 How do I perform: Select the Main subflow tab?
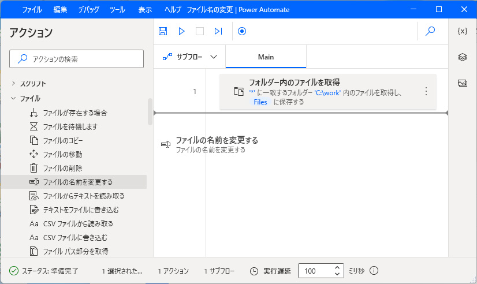266,57
